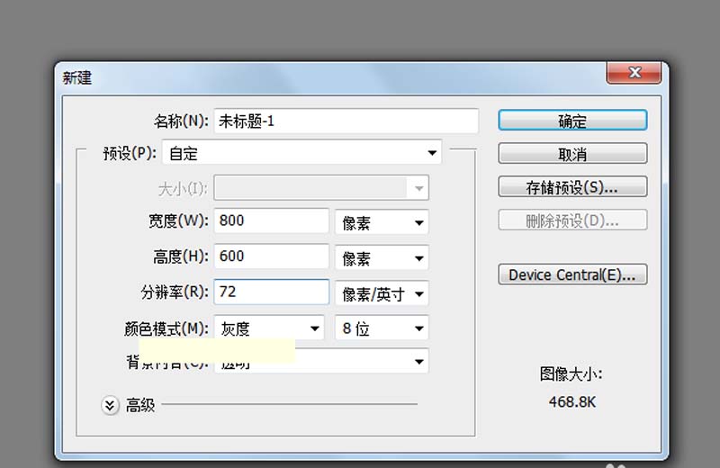Viewport: 720px width, 468px height.
Task: Open the 8 位 bit depth dropdown
Action: coord(382,328)
